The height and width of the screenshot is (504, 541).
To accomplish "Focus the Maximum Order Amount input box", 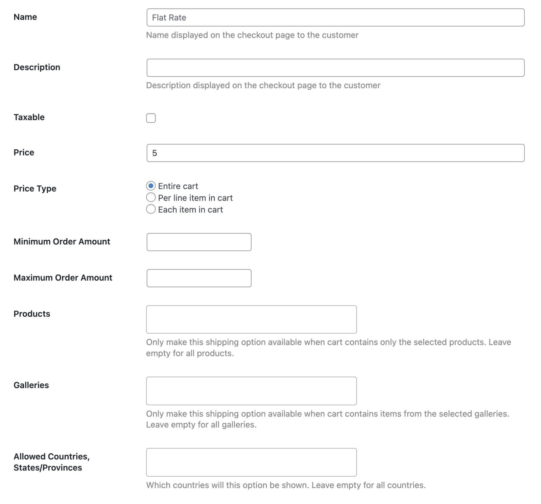I will 199,278.
